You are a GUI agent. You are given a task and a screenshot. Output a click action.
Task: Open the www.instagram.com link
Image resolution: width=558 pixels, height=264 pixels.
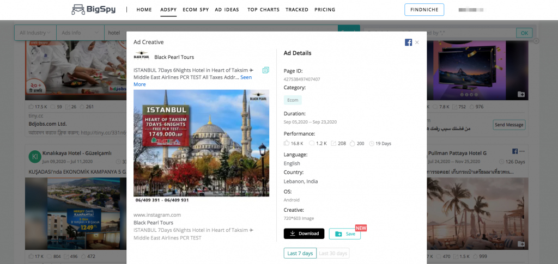tap(157, 215)
